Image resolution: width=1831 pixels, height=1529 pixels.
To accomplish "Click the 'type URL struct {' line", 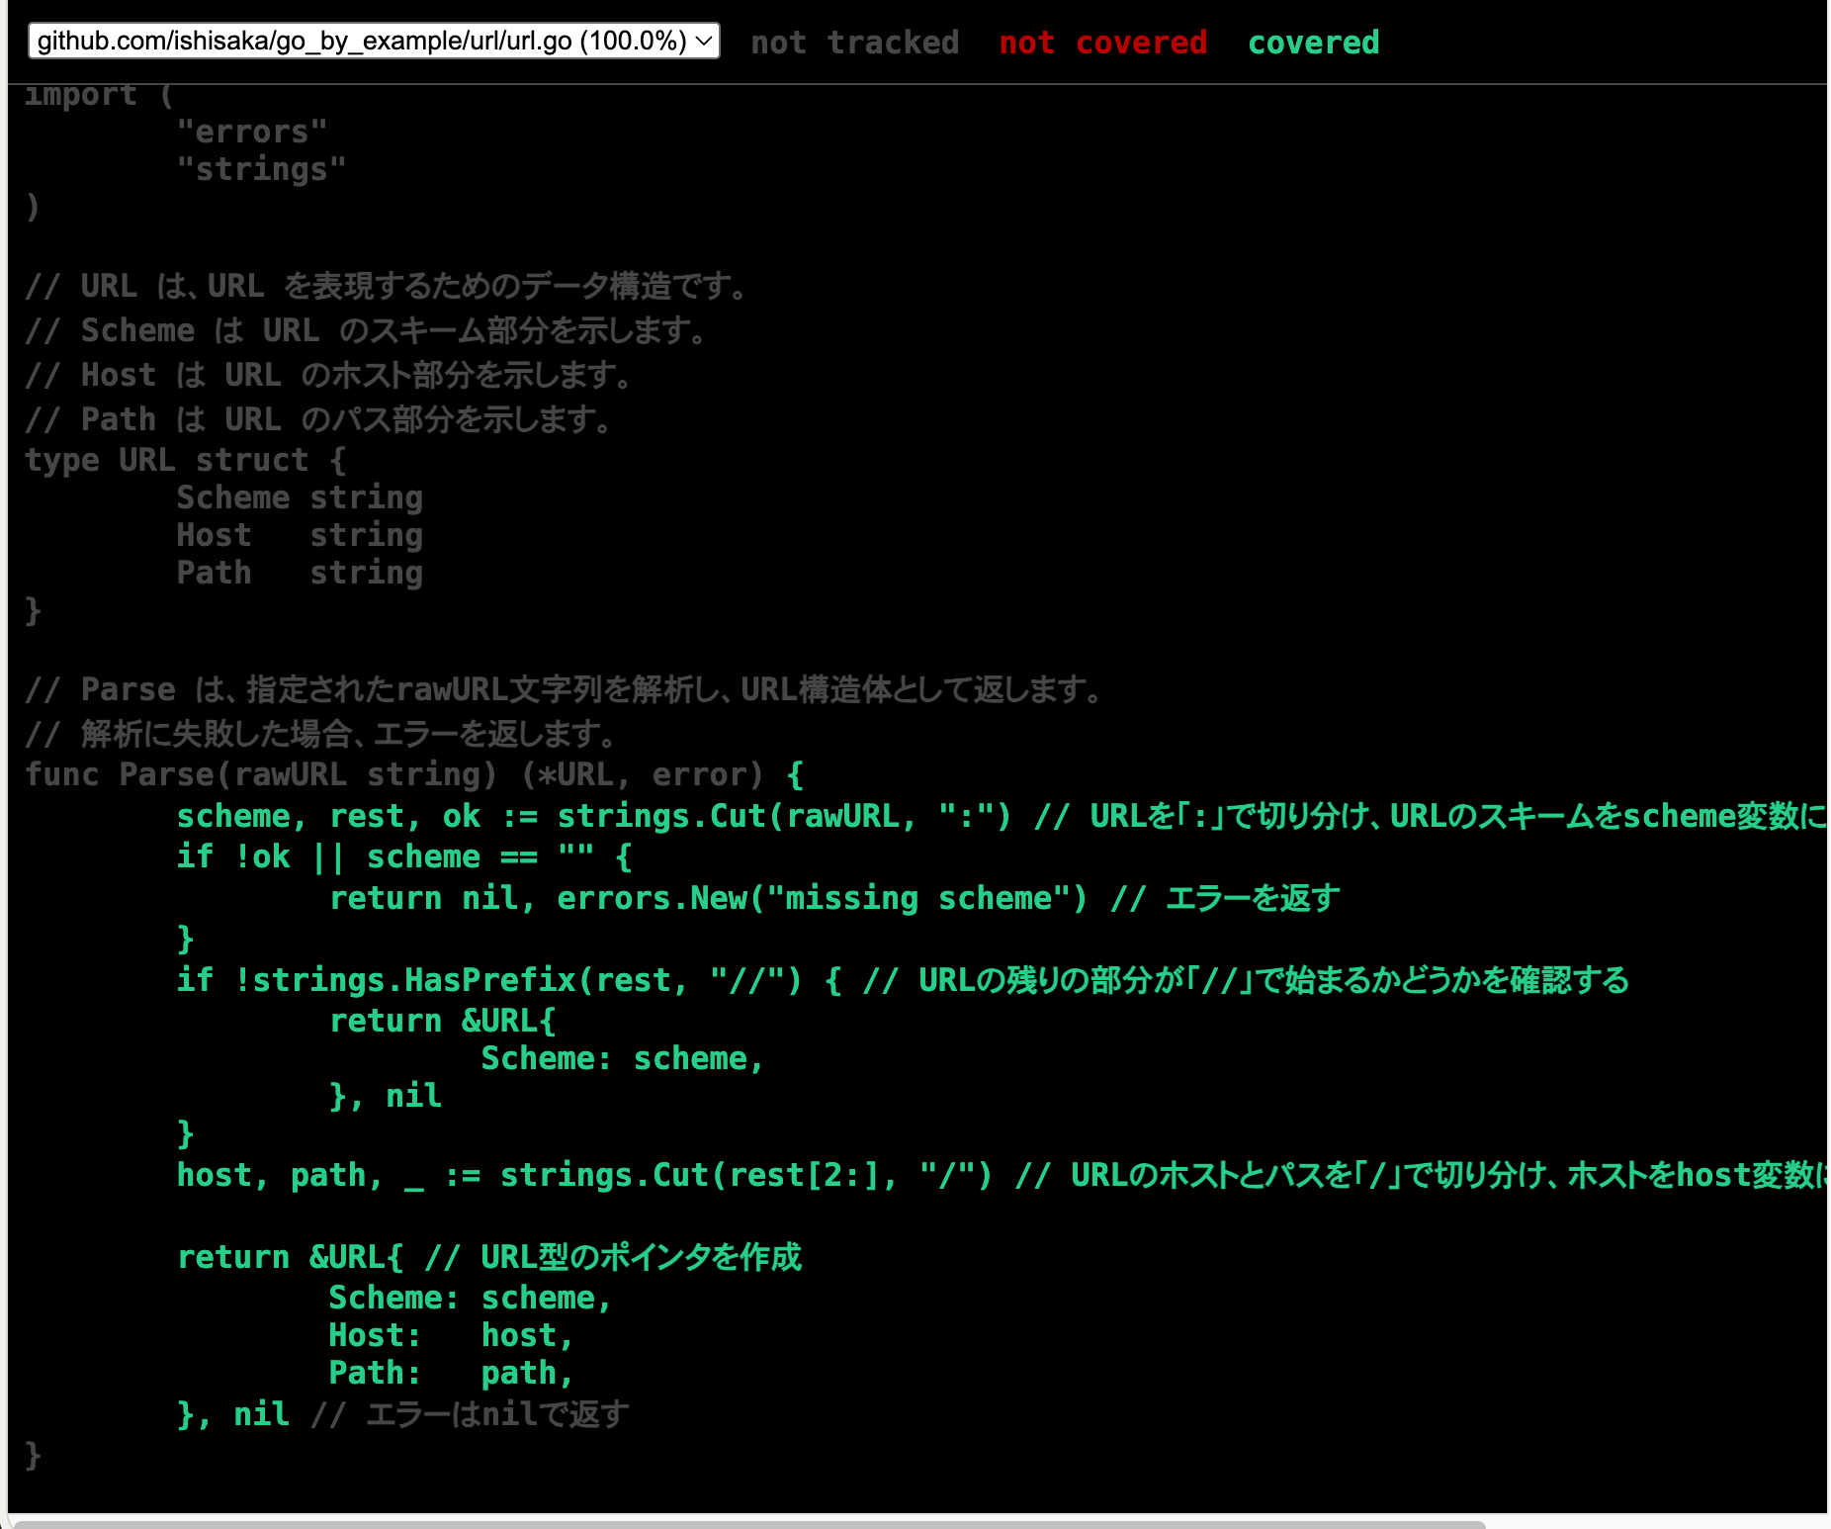I will tap(186, 460).
